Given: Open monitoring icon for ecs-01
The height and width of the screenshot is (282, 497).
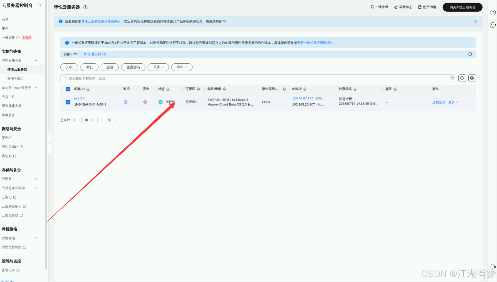Looking at the screenshot, I should (125, 102).
